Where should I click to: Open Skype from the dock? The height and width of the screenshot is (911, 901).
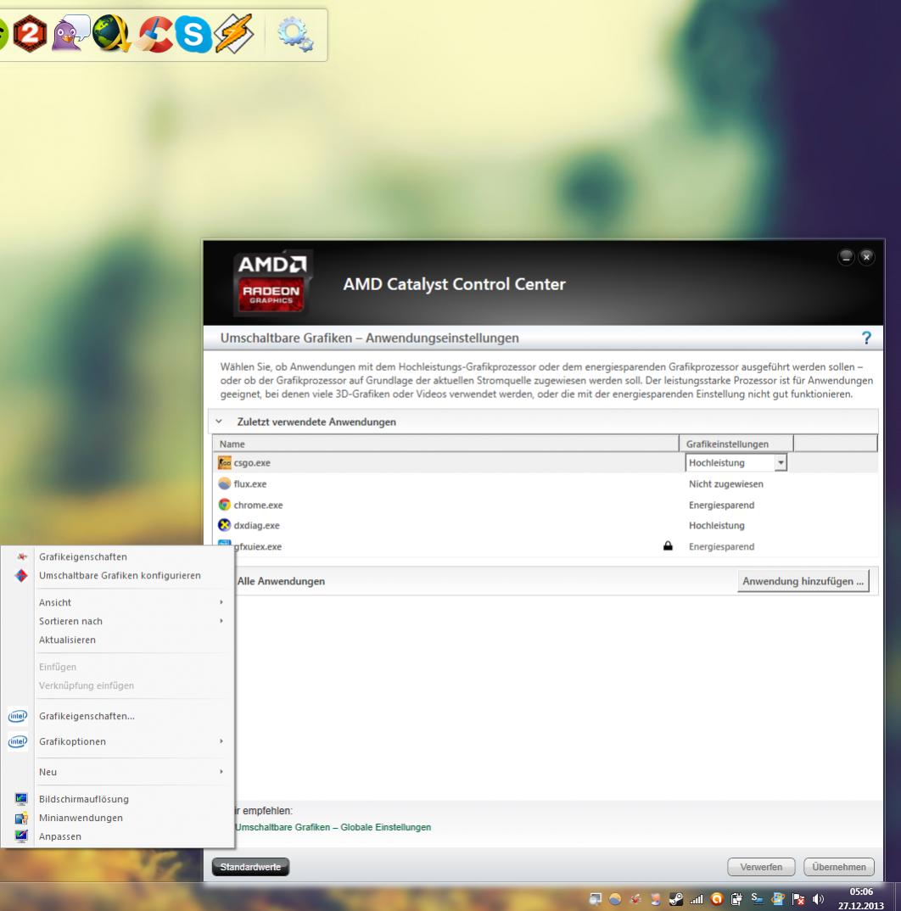(193, 35)
